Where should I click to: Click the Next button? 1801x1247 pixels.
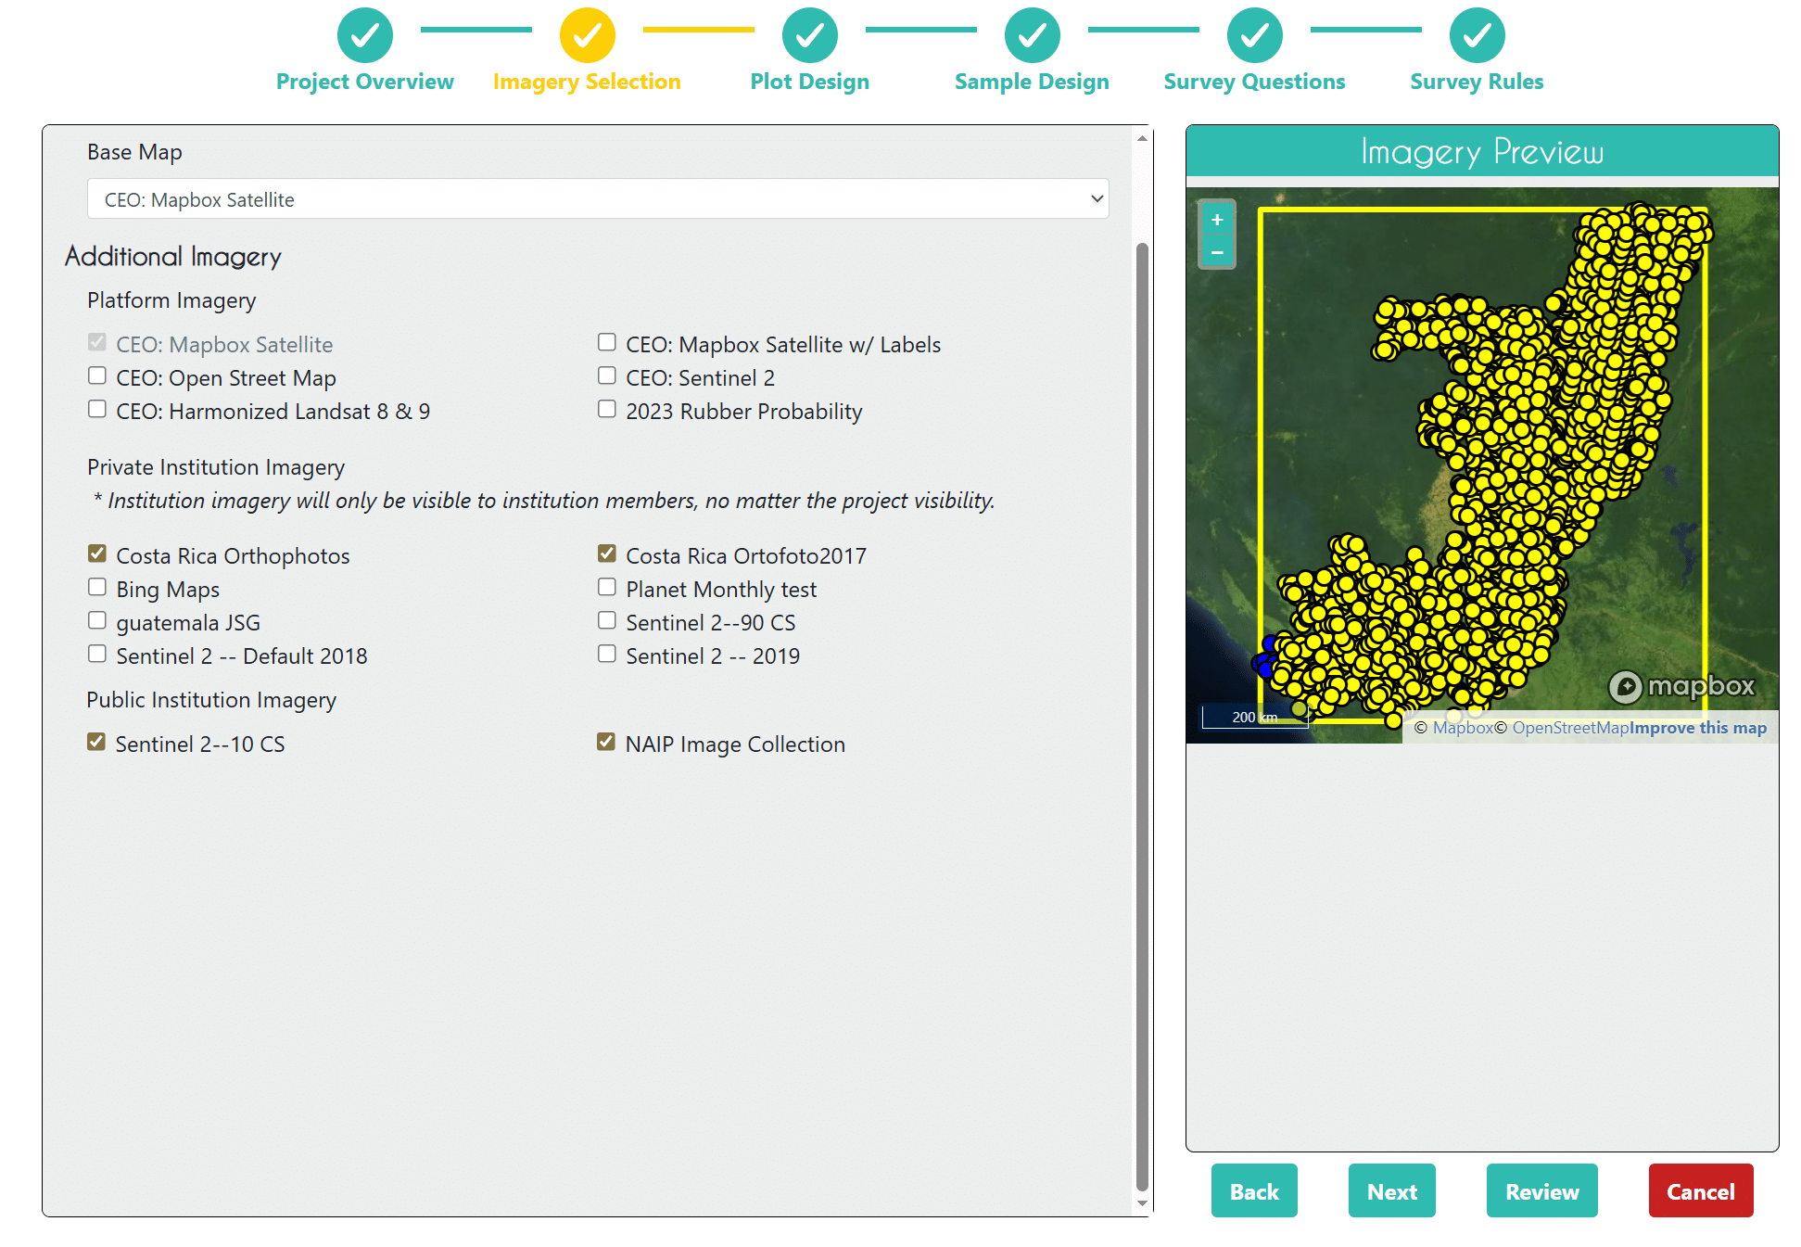1391,1190
